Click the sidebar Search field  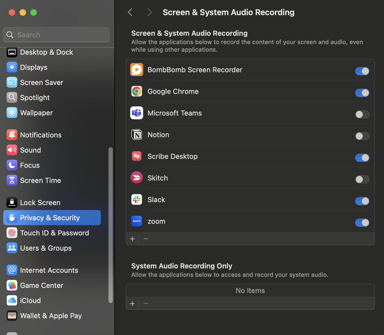coord(56,35)
